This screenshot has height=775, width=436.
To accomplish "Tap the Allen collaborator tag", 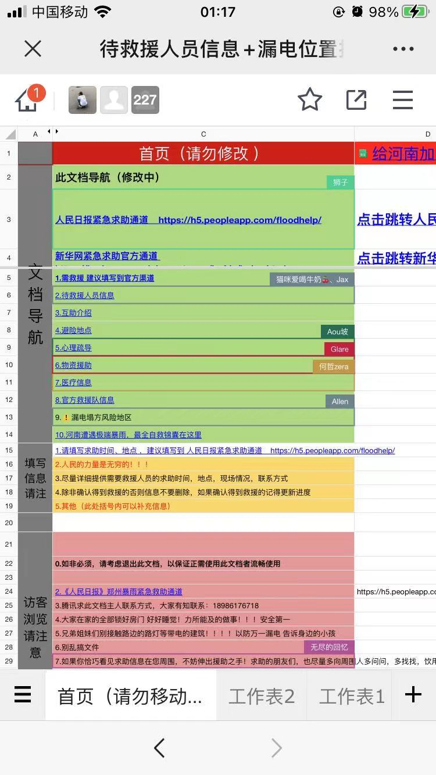I will [340, 401].
